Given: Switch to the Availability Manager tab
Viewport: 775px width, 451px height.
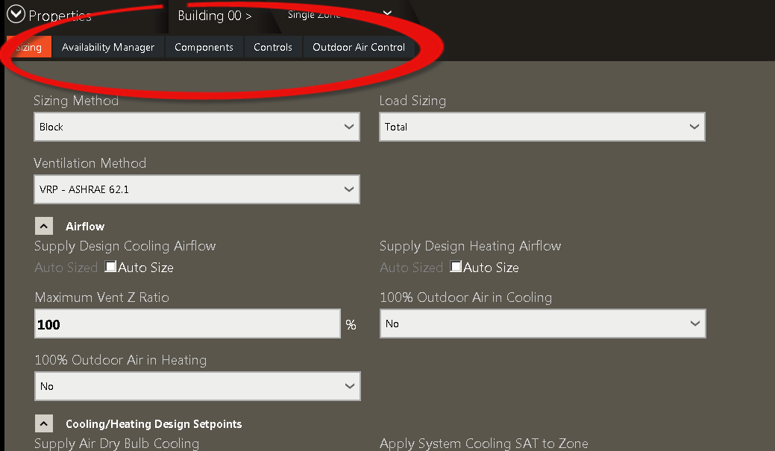Looking at the screenshot, I should 107,46.
